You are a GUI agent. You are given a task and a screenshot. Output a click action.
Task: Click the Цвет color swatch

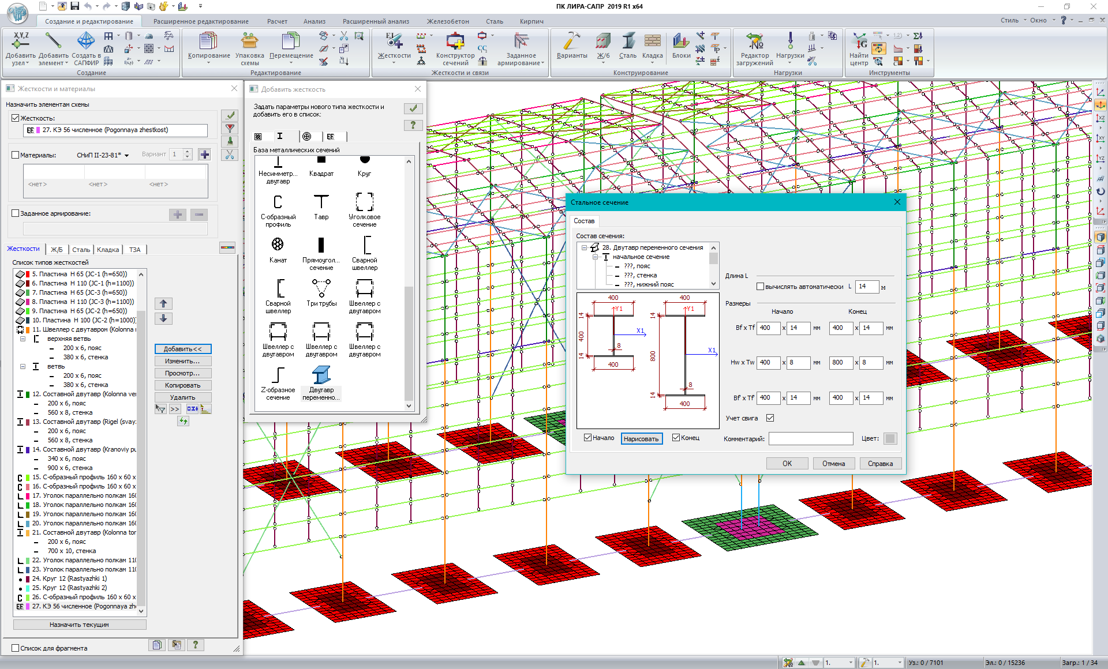890,438
